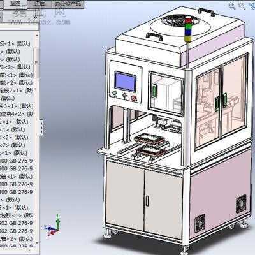255x255 pixels.
Task: Select the blue touchscreen display on the model
Action: [126, 82]
